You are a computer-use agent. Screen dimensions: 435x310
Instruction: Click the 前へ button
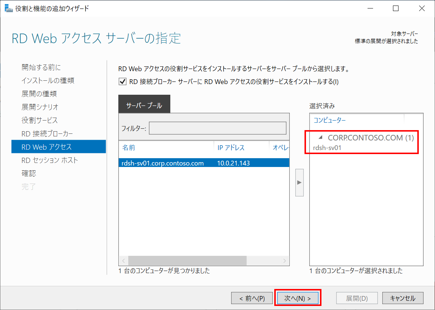tap(252, 298)
